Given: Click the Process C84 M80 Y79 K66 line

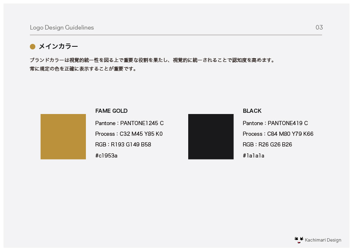Looking at the screenshot, I should click(278, 134).
